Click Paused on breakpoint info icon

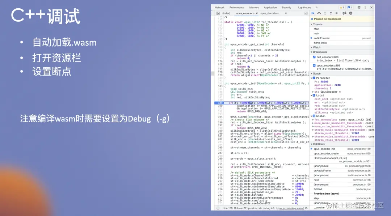(312, 19)
